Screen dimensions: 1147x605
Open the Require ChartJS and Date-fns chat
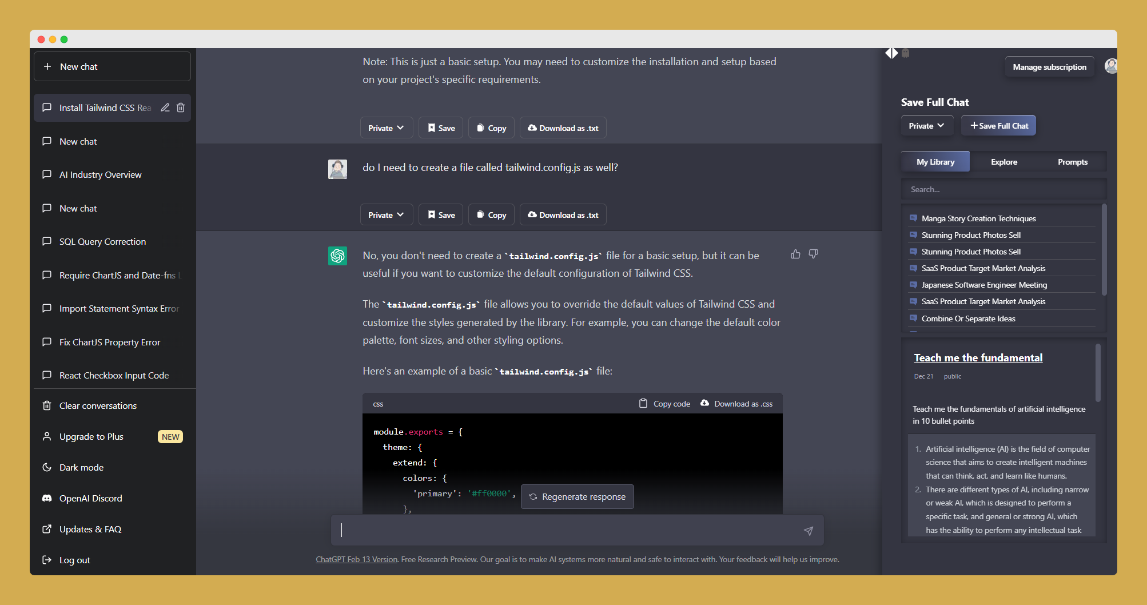point(112,275)
